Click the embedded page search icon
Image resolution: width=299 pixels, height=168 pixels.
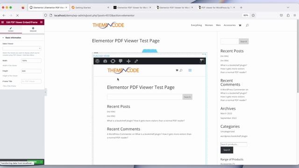(181, 70)
